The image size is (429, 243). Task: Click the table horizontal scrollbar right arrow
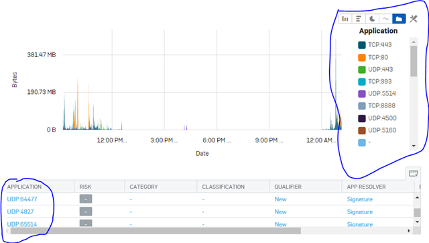coord(409,231)
